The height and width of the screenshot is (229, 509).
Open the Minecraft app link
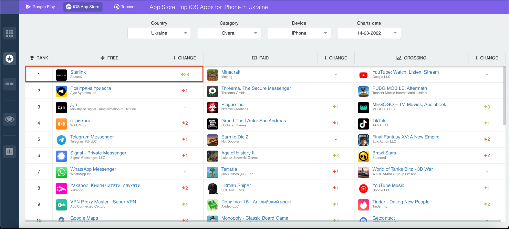tap(231, 72)
